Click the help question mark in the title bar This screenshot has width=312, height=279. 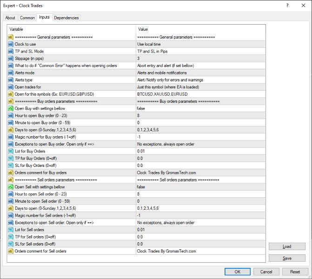pyautogui.click(x=287, y=6)
